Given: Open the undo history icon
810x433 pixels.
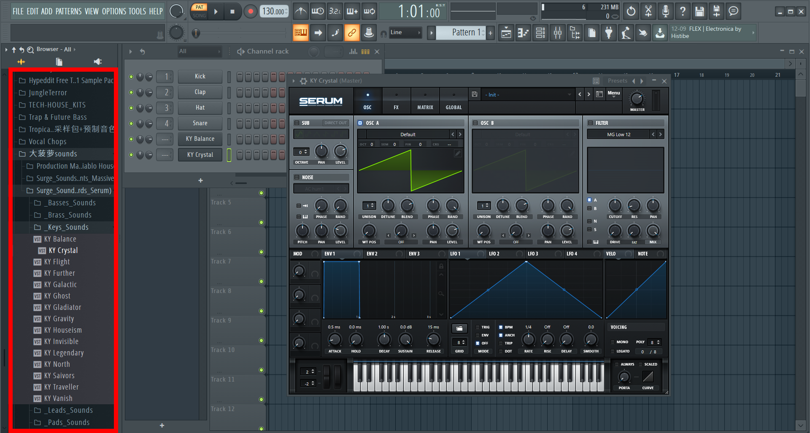Looking at the screenshot, I should (x=631, y=11).
